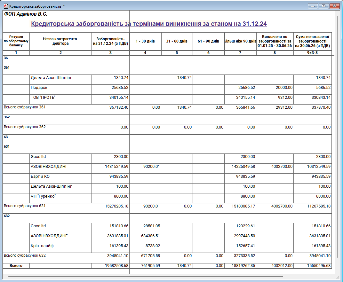Maximize the report window
343x282 pixels.
tap(323, 6)
